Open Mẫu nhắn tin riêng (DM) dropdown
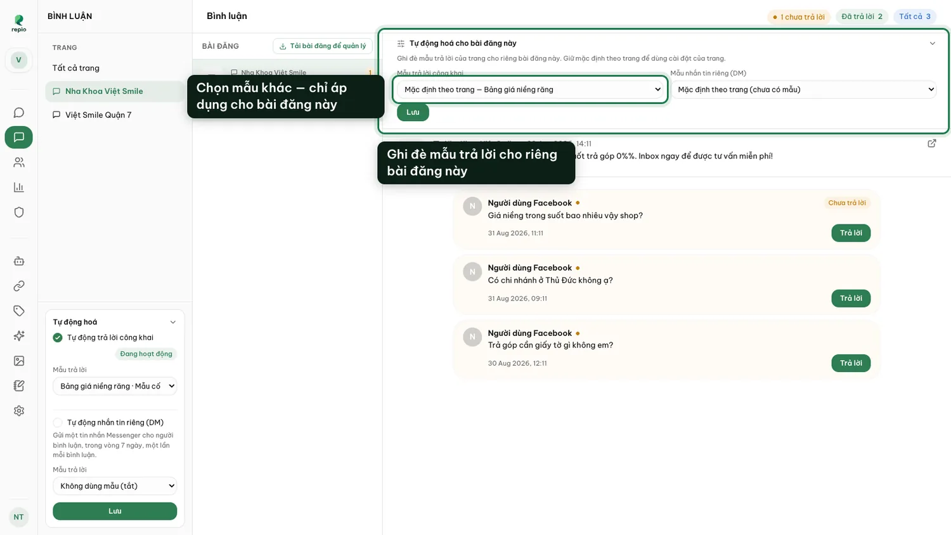 coord(803,89)
